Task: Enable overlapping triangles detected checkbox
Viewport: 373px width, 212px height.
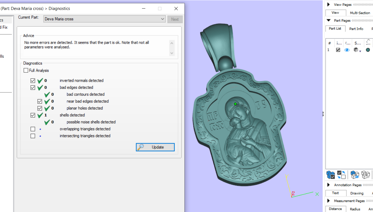Action: (x=33, y=129)
